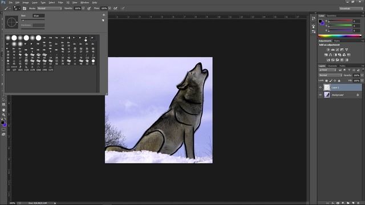Image resolution: width=365 pixels, height=205 pixels.
Task: Click the blue channel slider in the Color panel
Action: pos(340,30)
